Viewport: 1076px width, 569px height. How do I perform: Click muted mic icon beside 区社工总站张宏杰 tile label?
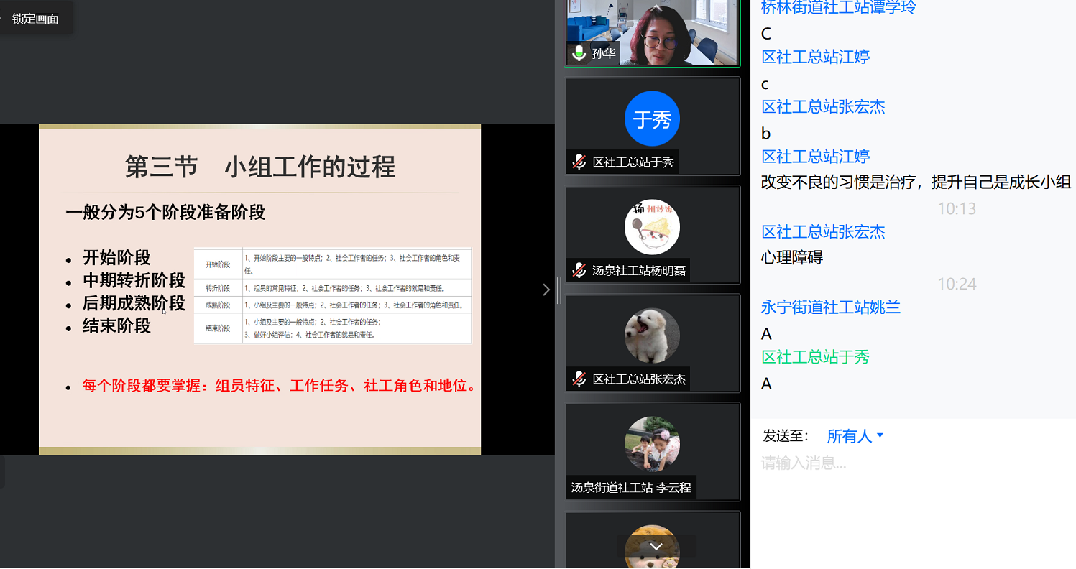pos(579,379)
